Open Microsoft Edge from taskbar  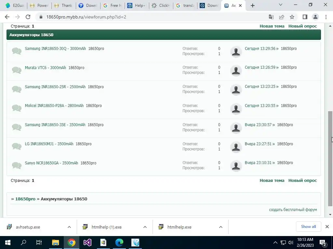(x=119, y=243)
